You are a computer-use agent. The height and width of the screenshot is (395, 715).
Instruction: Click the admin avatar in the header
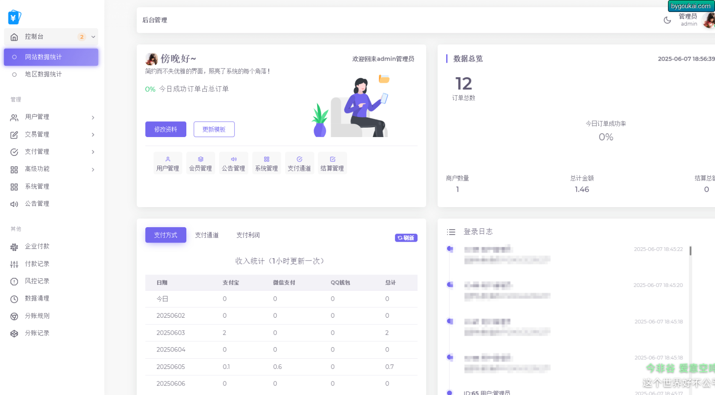pos(709,20)
